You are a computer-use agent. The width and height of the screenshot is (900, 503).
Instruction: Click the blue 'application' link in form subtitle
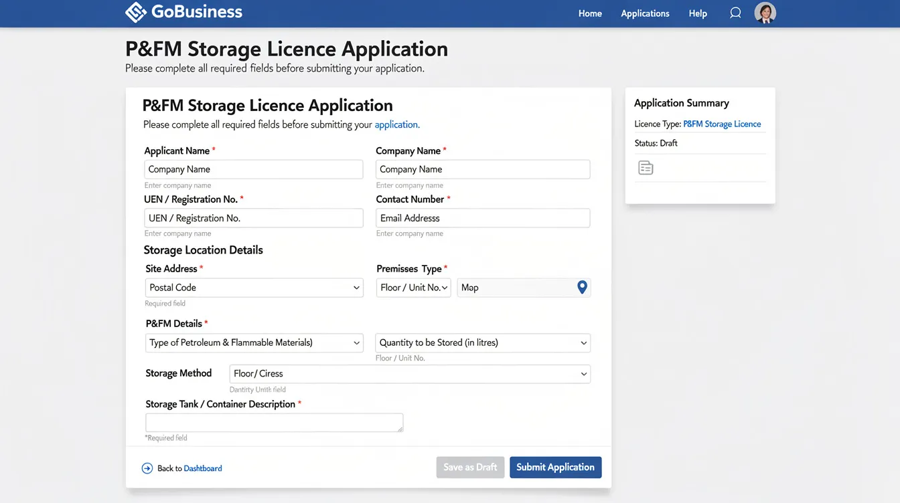[x=396, y=124]
